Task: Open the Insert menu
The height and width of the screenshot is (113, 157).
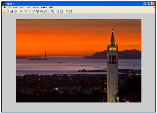Action: [x=21, y=8]
